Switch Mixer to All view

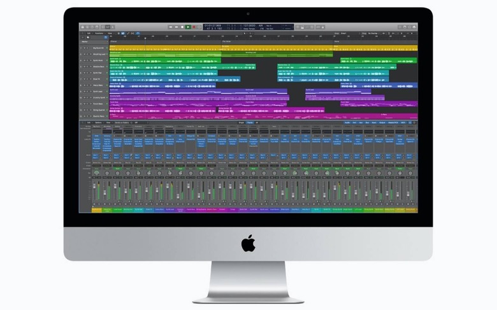[257, 123]
